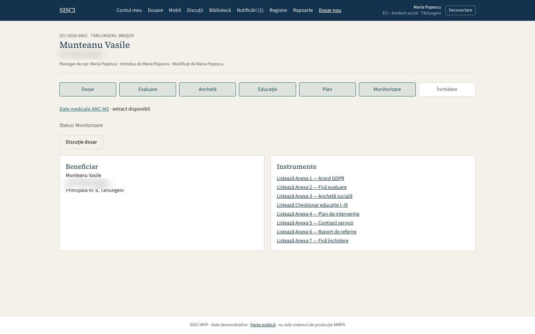Click the SISCI logo in the header
Image resolution: width=535 pixels, height=334 pixels.
click(x=67, y=10)
